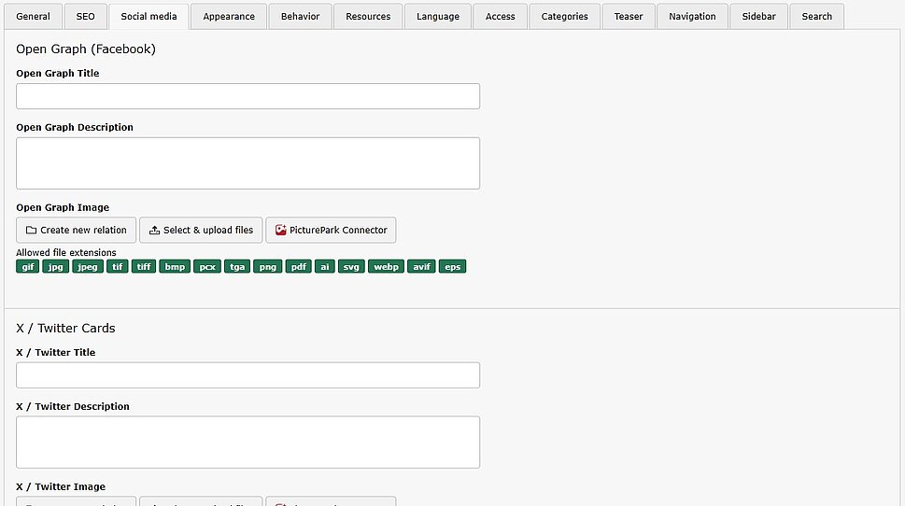The image size is (905, 506).
Task: Click the folder icon on Create new relation
Action: click(x=31, y=231)
